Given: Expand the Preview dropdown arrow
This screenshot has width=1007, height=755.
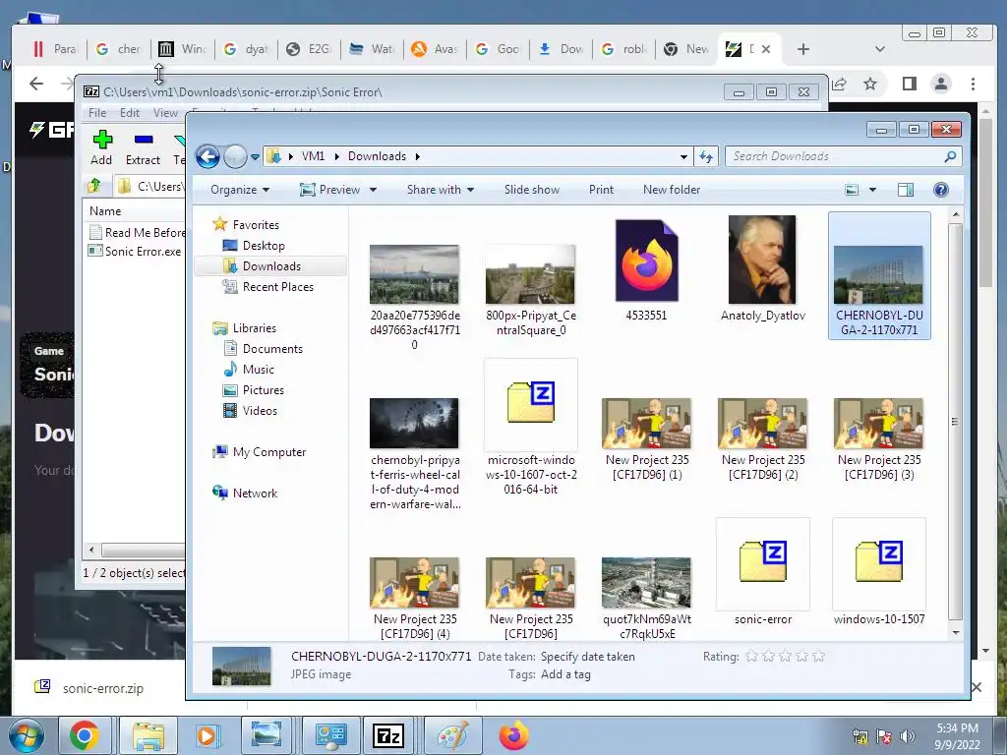Looking at the screenshot, I should click(373, 190).
